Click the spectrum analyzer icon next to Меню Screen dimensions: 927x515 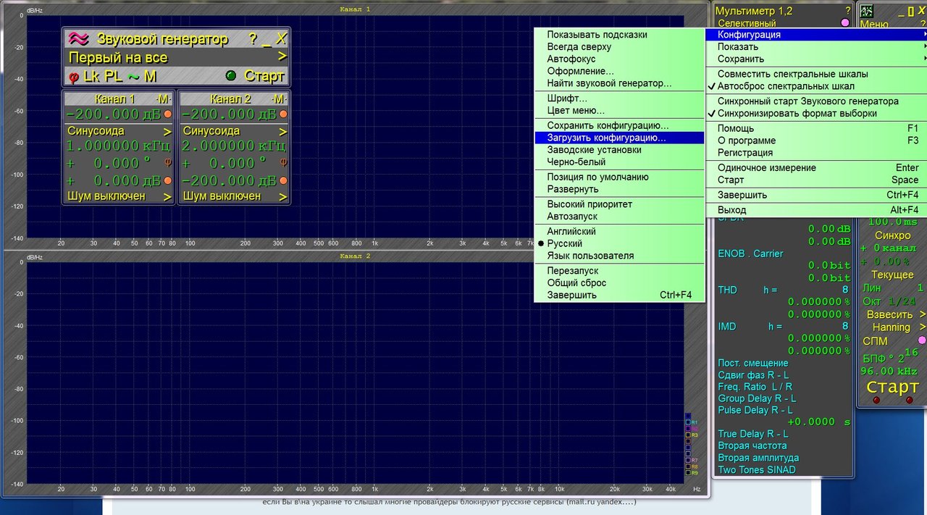click(866, 11)
